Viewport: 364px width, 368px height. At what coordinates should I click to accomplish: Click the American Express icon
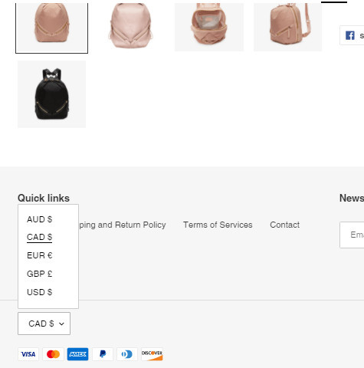point(77,354)
